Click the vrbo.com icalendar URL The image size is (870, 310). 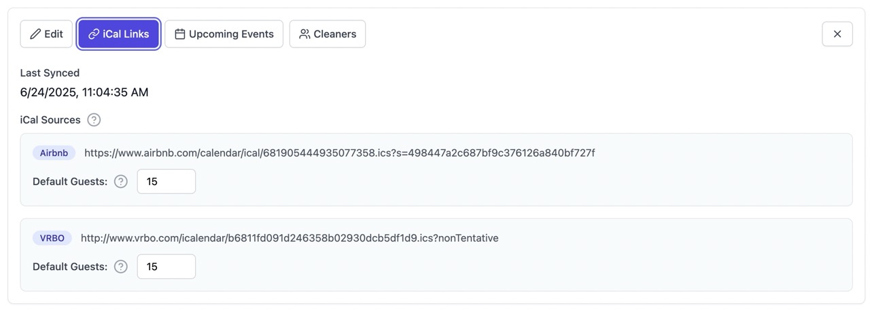click(290, 238)
